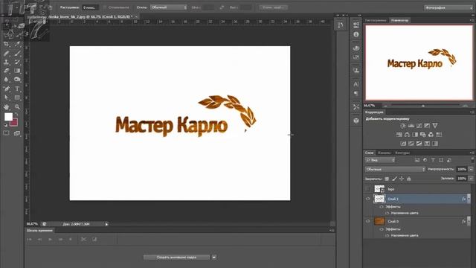Select the Hand tool
This screenshot has width=476, height=268.
[6, 106]
